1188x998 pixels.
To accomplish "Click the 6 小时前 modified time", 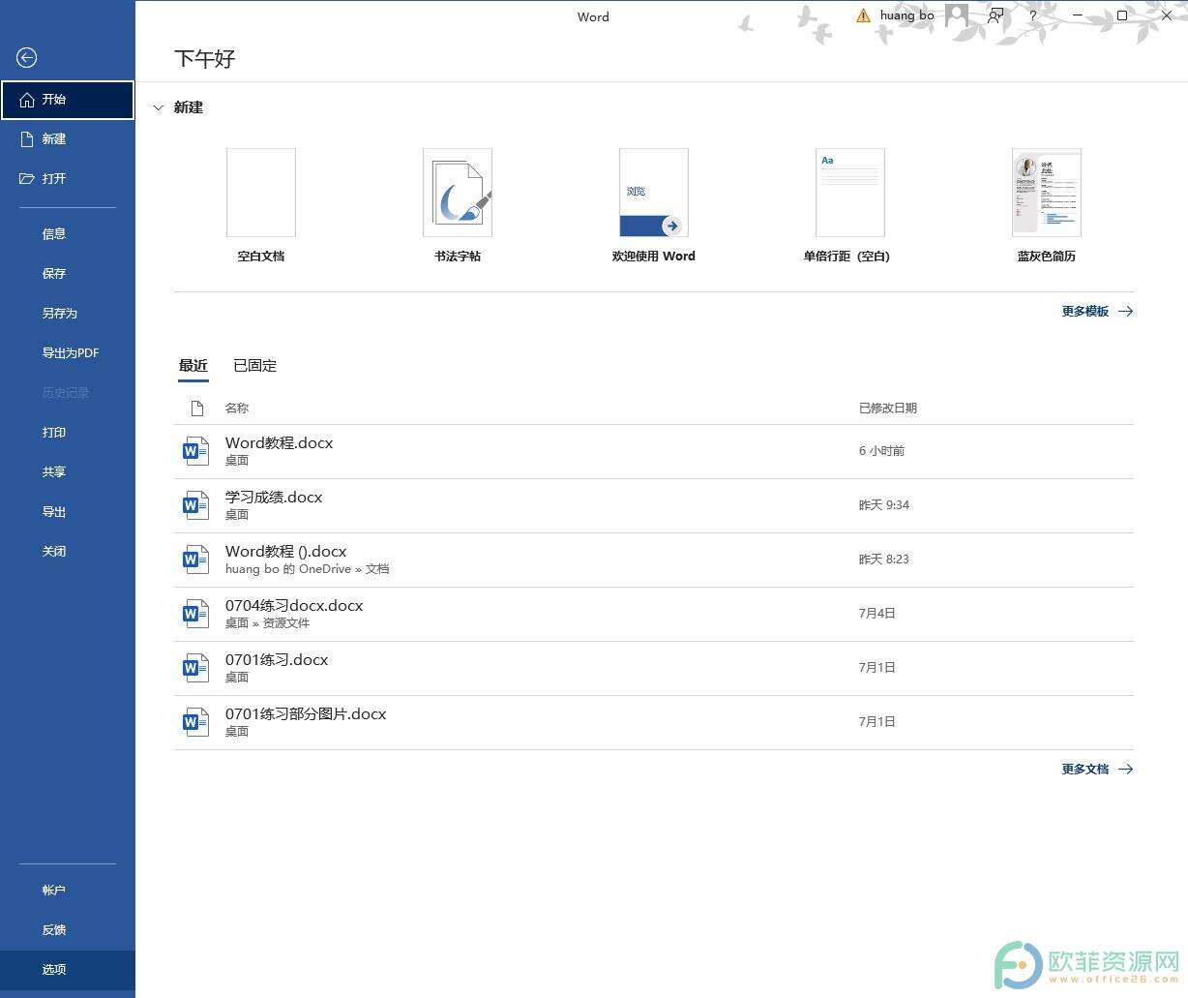I will [x=881, y=451].
